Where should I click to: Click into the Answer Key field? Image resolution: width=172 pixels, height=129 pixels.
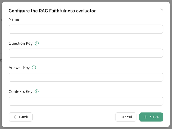(x=86, y=77)
